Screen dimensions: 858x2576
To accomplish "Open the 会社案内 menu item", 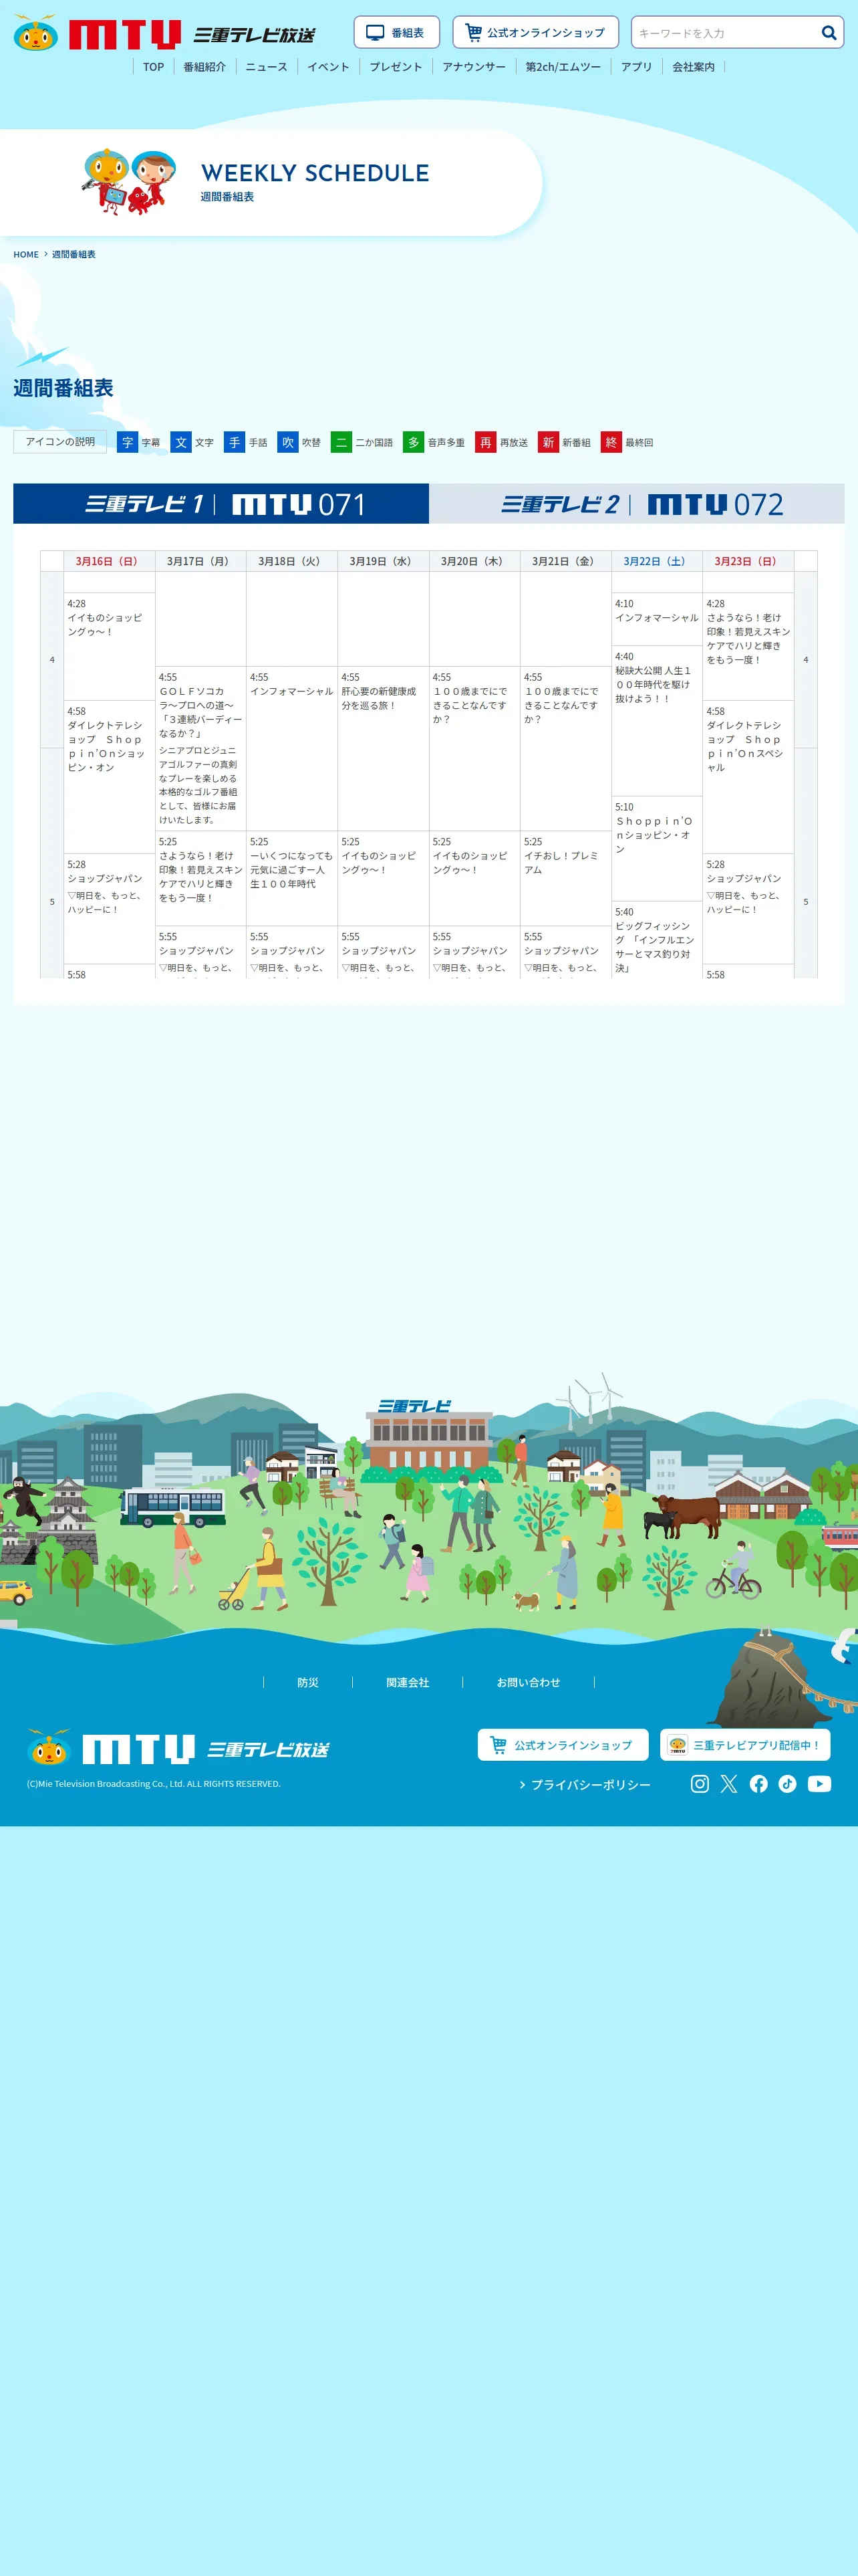I will pyautogui.click(x=693, y=67).
